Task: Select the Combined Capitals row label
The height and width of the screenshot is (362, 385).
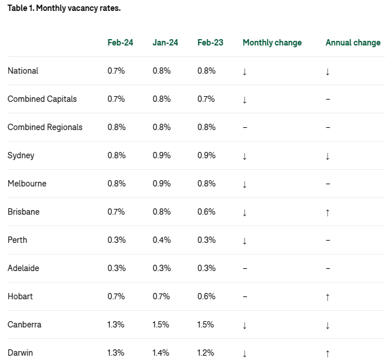Action: click(x=42, y=99)
